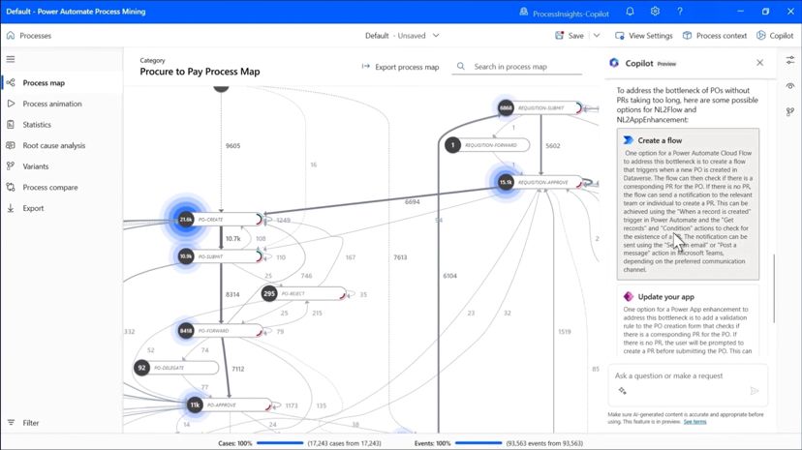Open the Filter panel
This screenshot has width=802, height=450.
point(30,423)
